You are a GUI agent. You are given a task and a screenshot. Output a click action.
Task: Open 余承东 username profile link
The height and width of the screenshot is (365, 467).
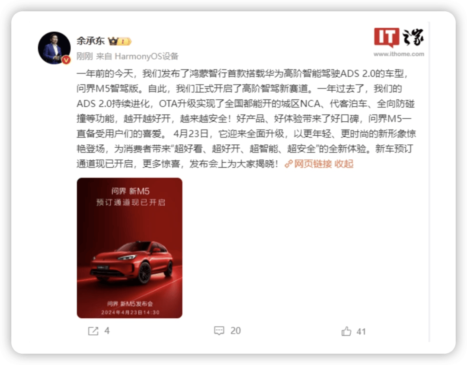90,41
